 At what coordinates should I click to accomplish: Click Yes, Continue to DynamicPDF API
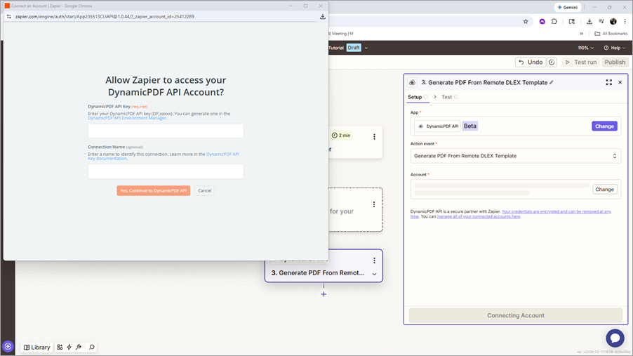pyautogui.click(x=153, y=190)
